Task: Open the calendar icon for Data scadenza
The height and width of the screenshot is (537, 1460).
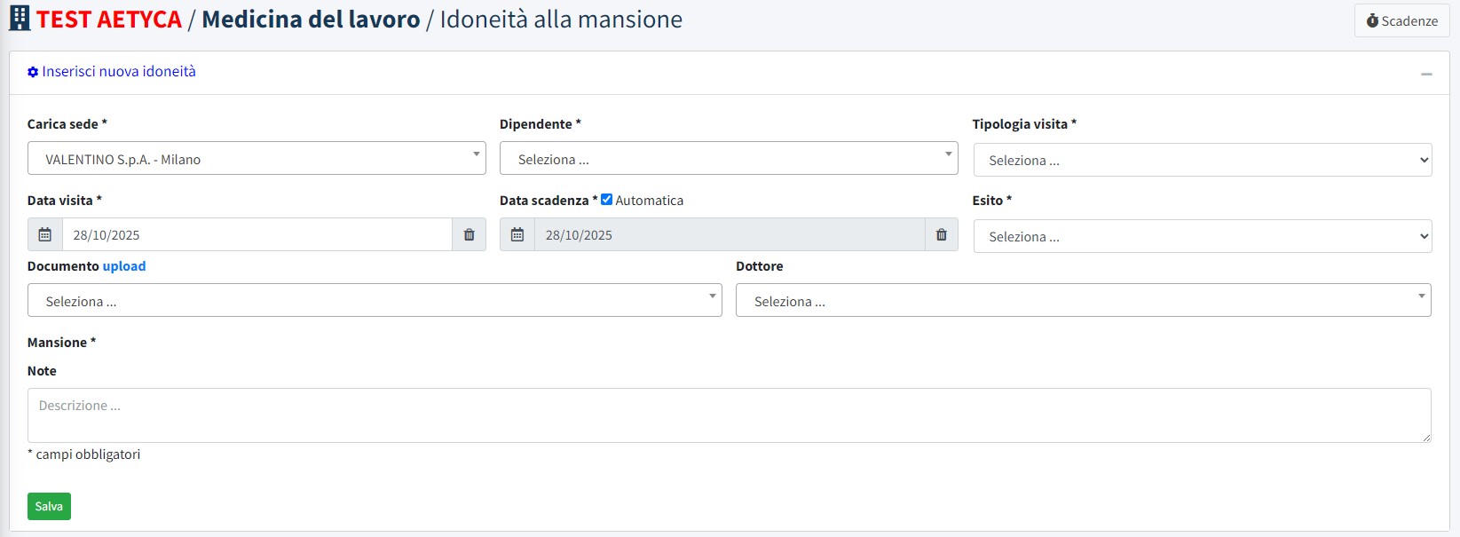Action: tap(517, 235)
